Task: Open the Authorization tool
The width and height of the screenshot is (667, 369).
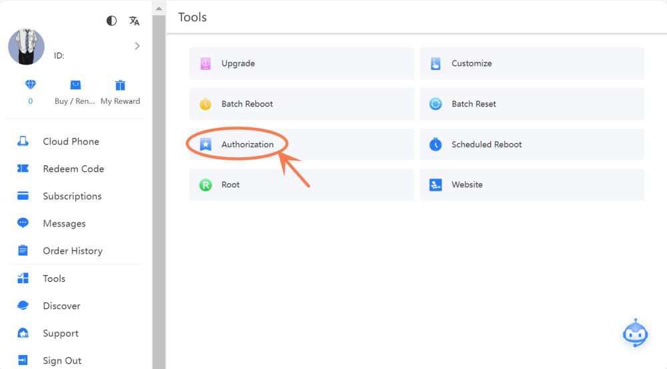Action: (247, 144)
